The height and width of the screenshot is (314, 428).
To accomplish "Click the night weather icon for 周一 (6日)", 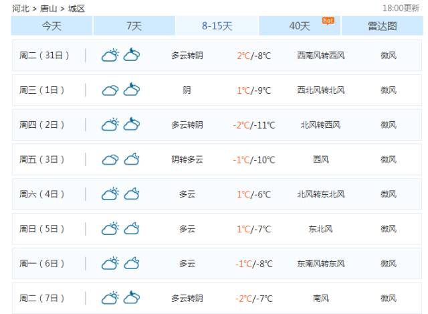I will click(132, 264).
